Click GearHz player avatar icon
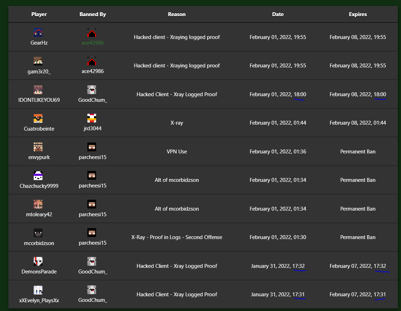 [x=38, y=33]
